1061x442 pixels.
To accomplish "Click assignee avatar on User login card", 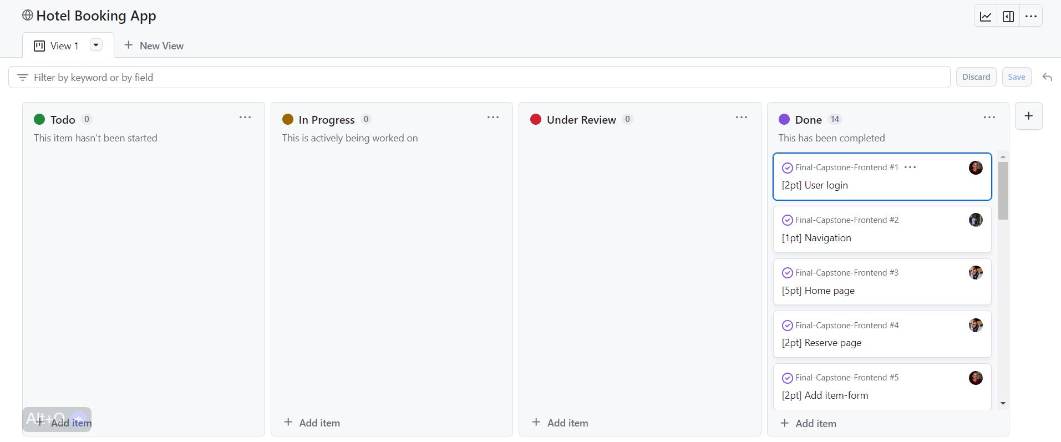I will 976,167.
